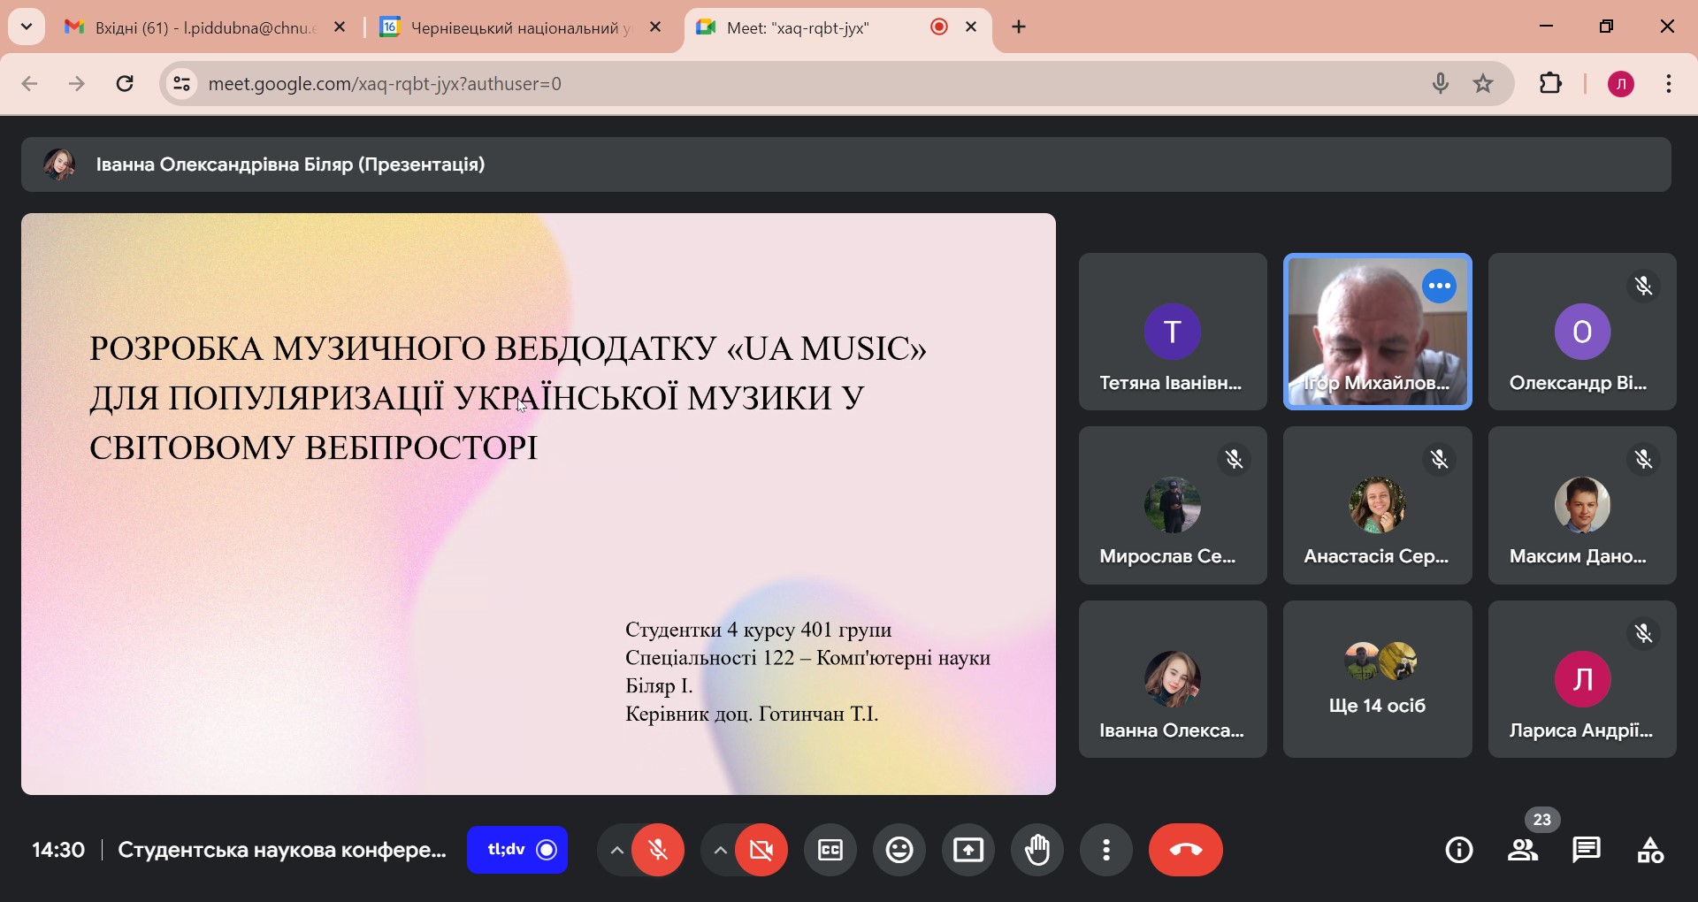The width and height of the screenshot is (1698, 902).
Task: Click the 14:30 clock text
Action: [58, 851]
